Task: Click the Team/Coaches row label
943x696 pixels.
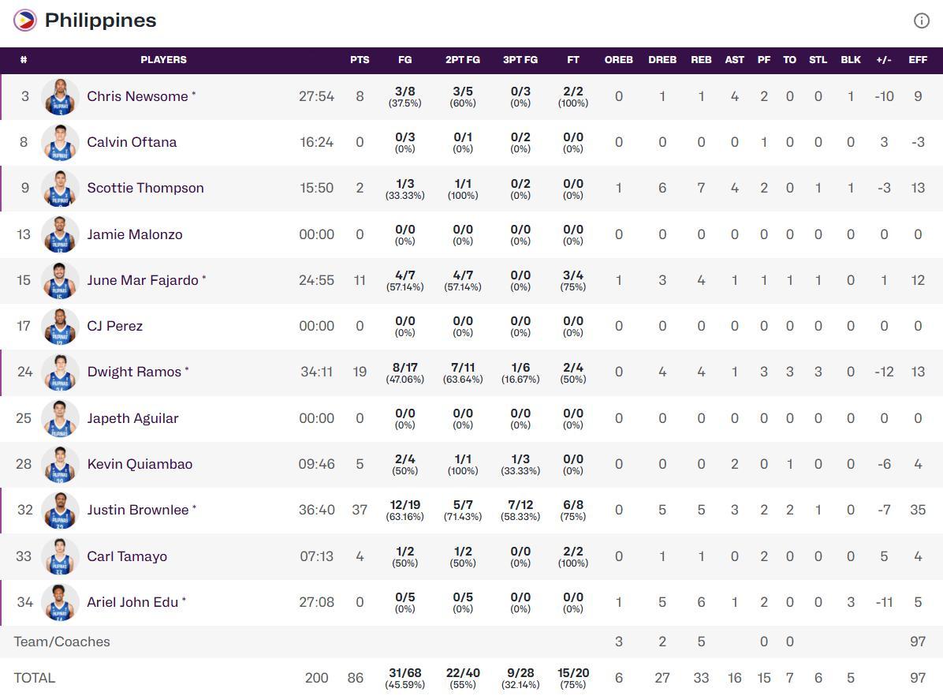Action: click(62, 642)
